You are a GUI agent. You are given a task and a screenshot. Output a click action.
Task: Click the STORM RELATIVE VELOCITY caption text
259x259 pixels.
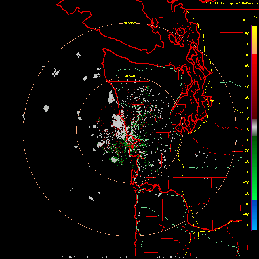(x=92, y=257)
